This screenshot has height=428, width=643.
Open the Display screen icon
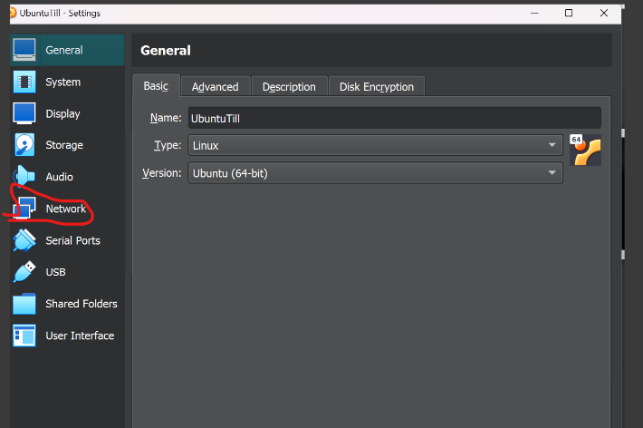(x=24, y=113)
